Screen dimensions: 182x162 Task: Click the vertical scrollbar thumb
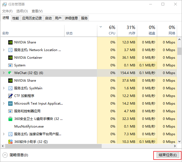[179, 51]
